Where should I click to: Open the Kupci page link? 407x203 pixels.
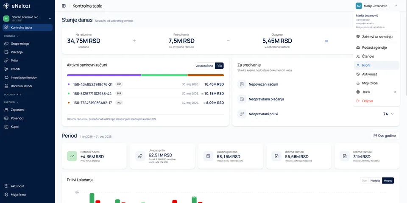(28, 127)
